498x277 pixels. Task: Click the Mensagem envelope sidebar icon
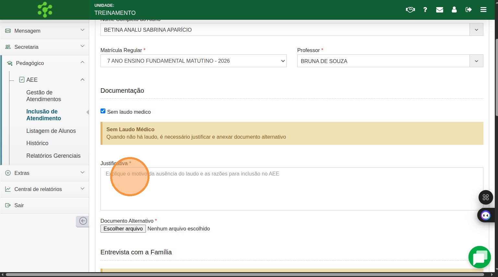(x=8, y=31)
